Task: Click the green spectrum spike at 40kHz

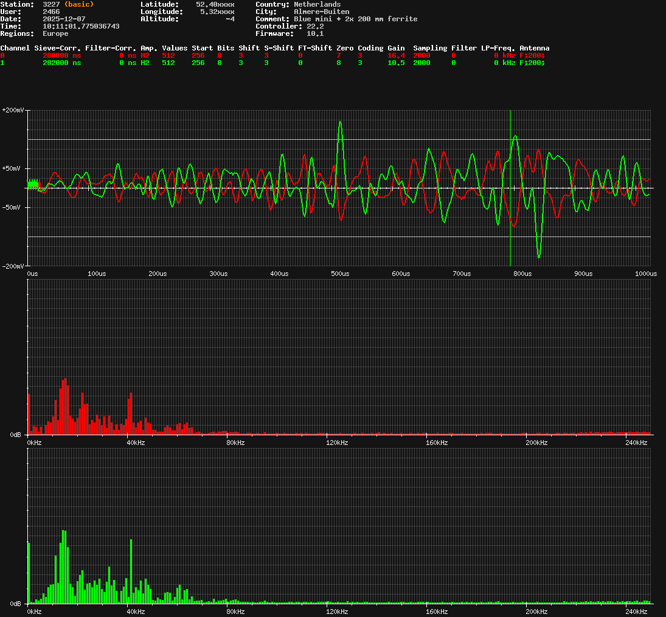Action: [x=131, y=571]
